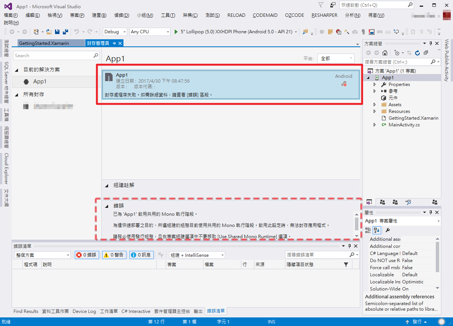This screenshot has height=326, width=453.
Task: Click the Save All toolbar icon
Action: (x=65, y=32)
